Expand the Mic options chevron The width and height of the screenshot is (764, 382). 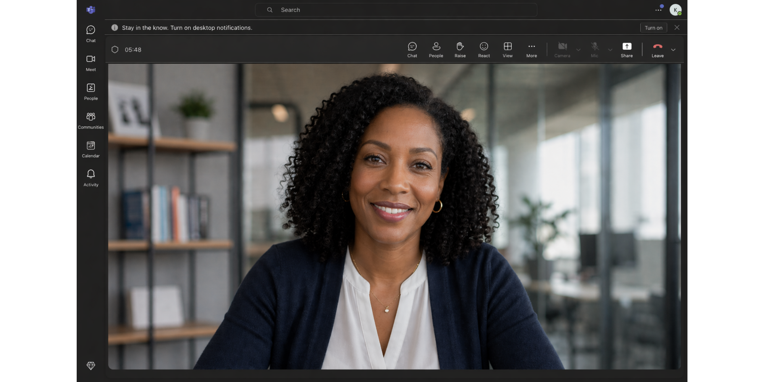tap(610, 50)
